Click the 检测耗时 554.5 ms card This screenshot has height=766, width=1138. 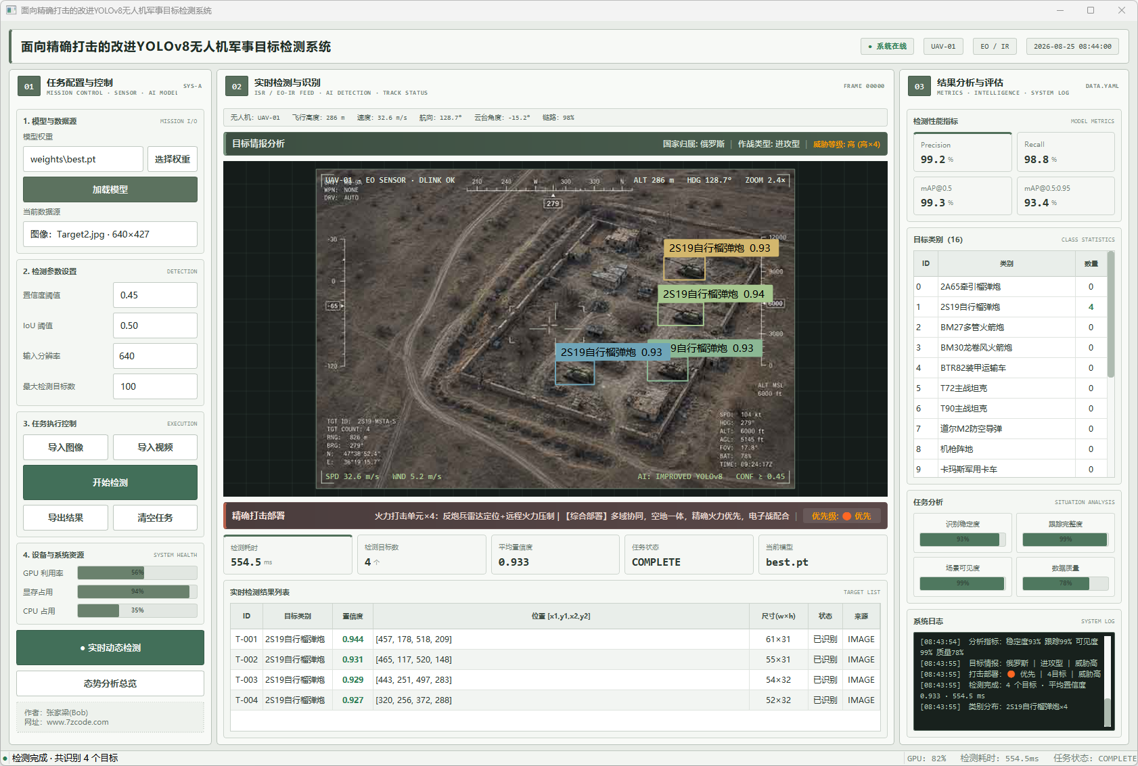click(x=288, y=555)
